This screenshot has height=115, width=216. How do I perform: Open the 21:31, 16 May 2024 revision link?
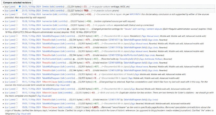click(x=31, y=6)
